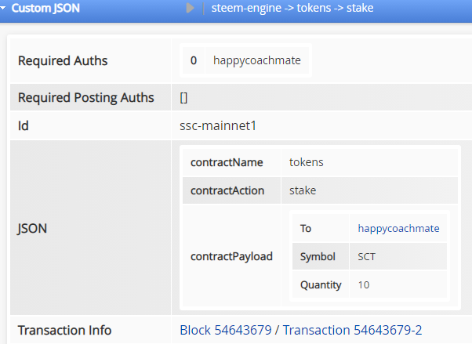Screen dimensions: 472x344
Task: Click the stake value in contractAction row
Action: pos(303,190)
